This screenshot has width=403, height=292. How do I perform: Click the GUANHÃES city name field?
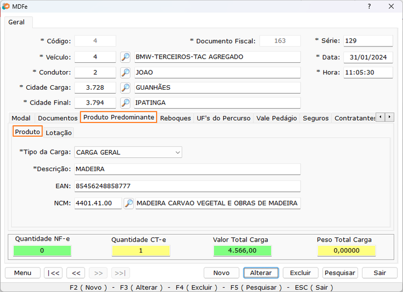217,87
